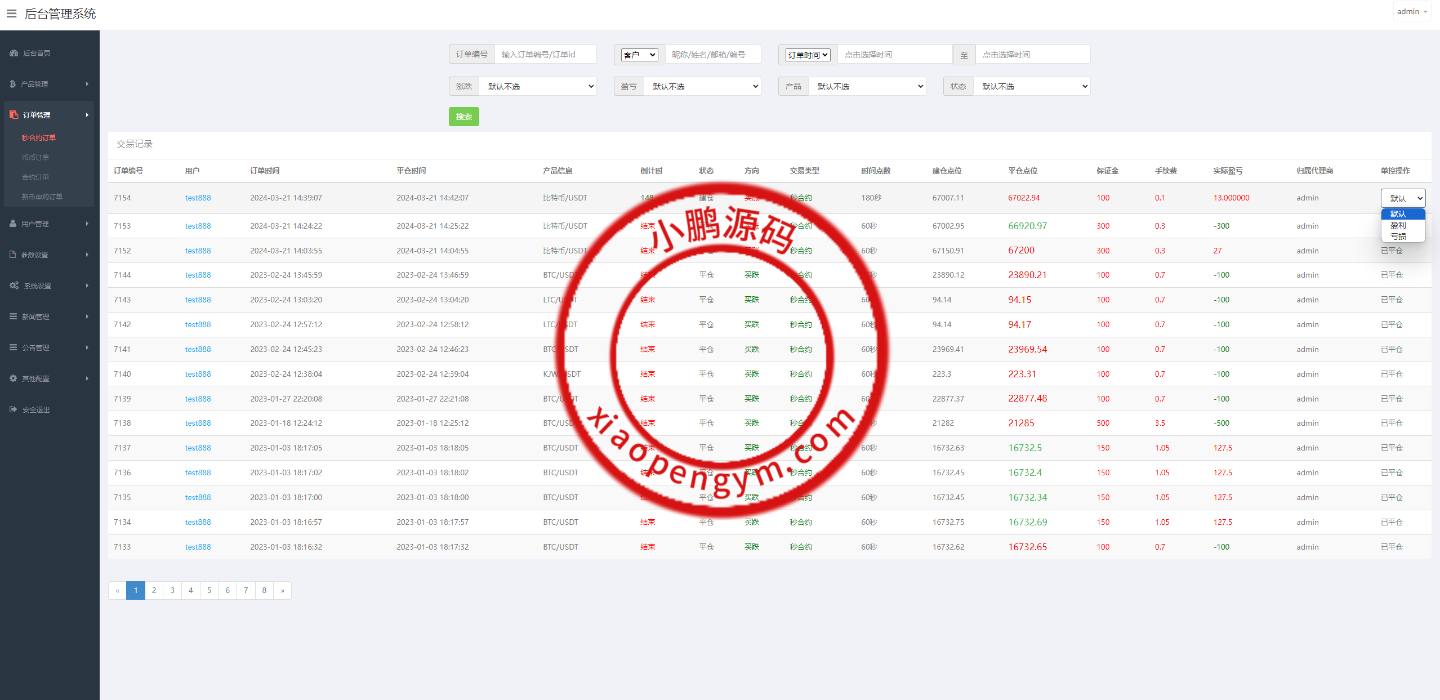This screenshot has height=700, width=1440.
Task: Click the exit icon for 安全退出
Action: tap(13, 409)
